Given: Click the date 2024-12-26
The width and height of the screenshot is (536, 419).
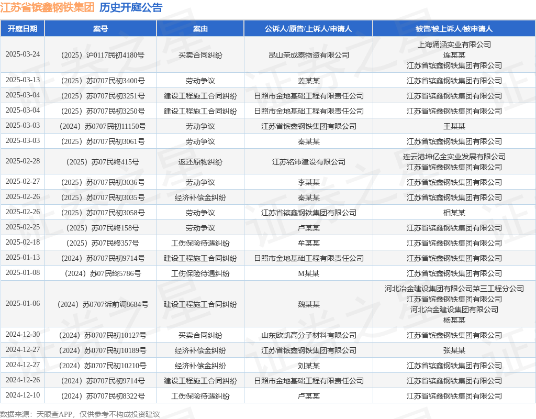Looking at the screenshot, I should pos(23,380).
